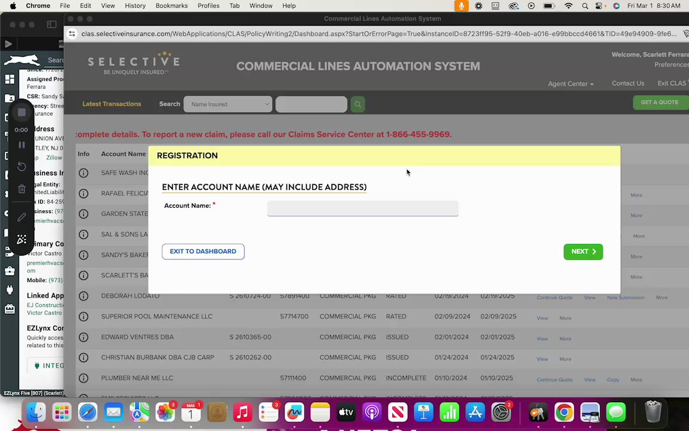Image resolution: width=689 pixels, height=431 pixels.
Task: Open the Name Insured search dropdown
Action: click(228, 104)
